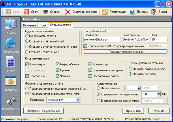Image resolution: width=173 pixels, height=122 pixels.
Task: Click the door icon for Выход
Action: click(154, 12)
